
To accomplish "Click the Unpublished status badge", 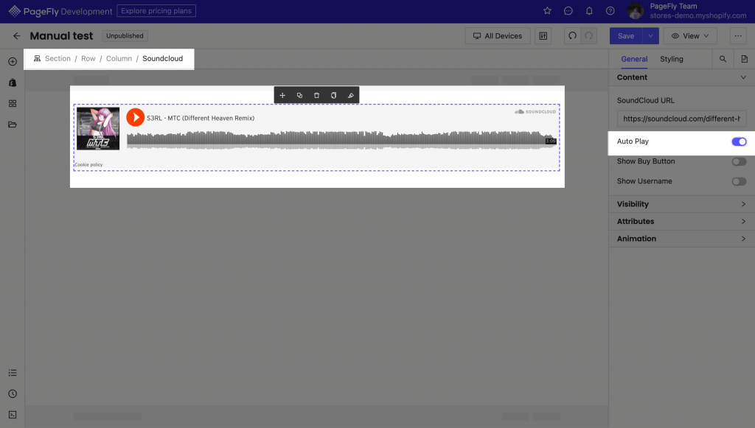I will [125, 36].
